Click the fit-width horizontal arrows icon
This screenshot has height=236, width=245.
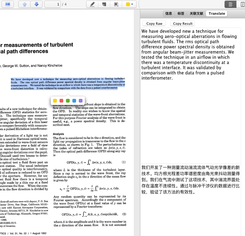pyautogui.click(x=8, y=4)
